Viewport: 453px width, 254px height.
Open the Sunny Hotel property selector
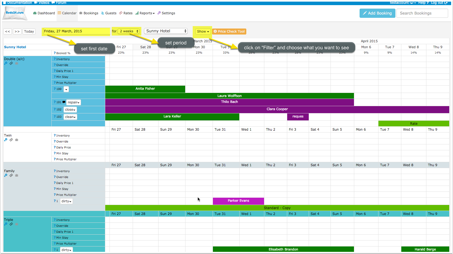point(166,31)
